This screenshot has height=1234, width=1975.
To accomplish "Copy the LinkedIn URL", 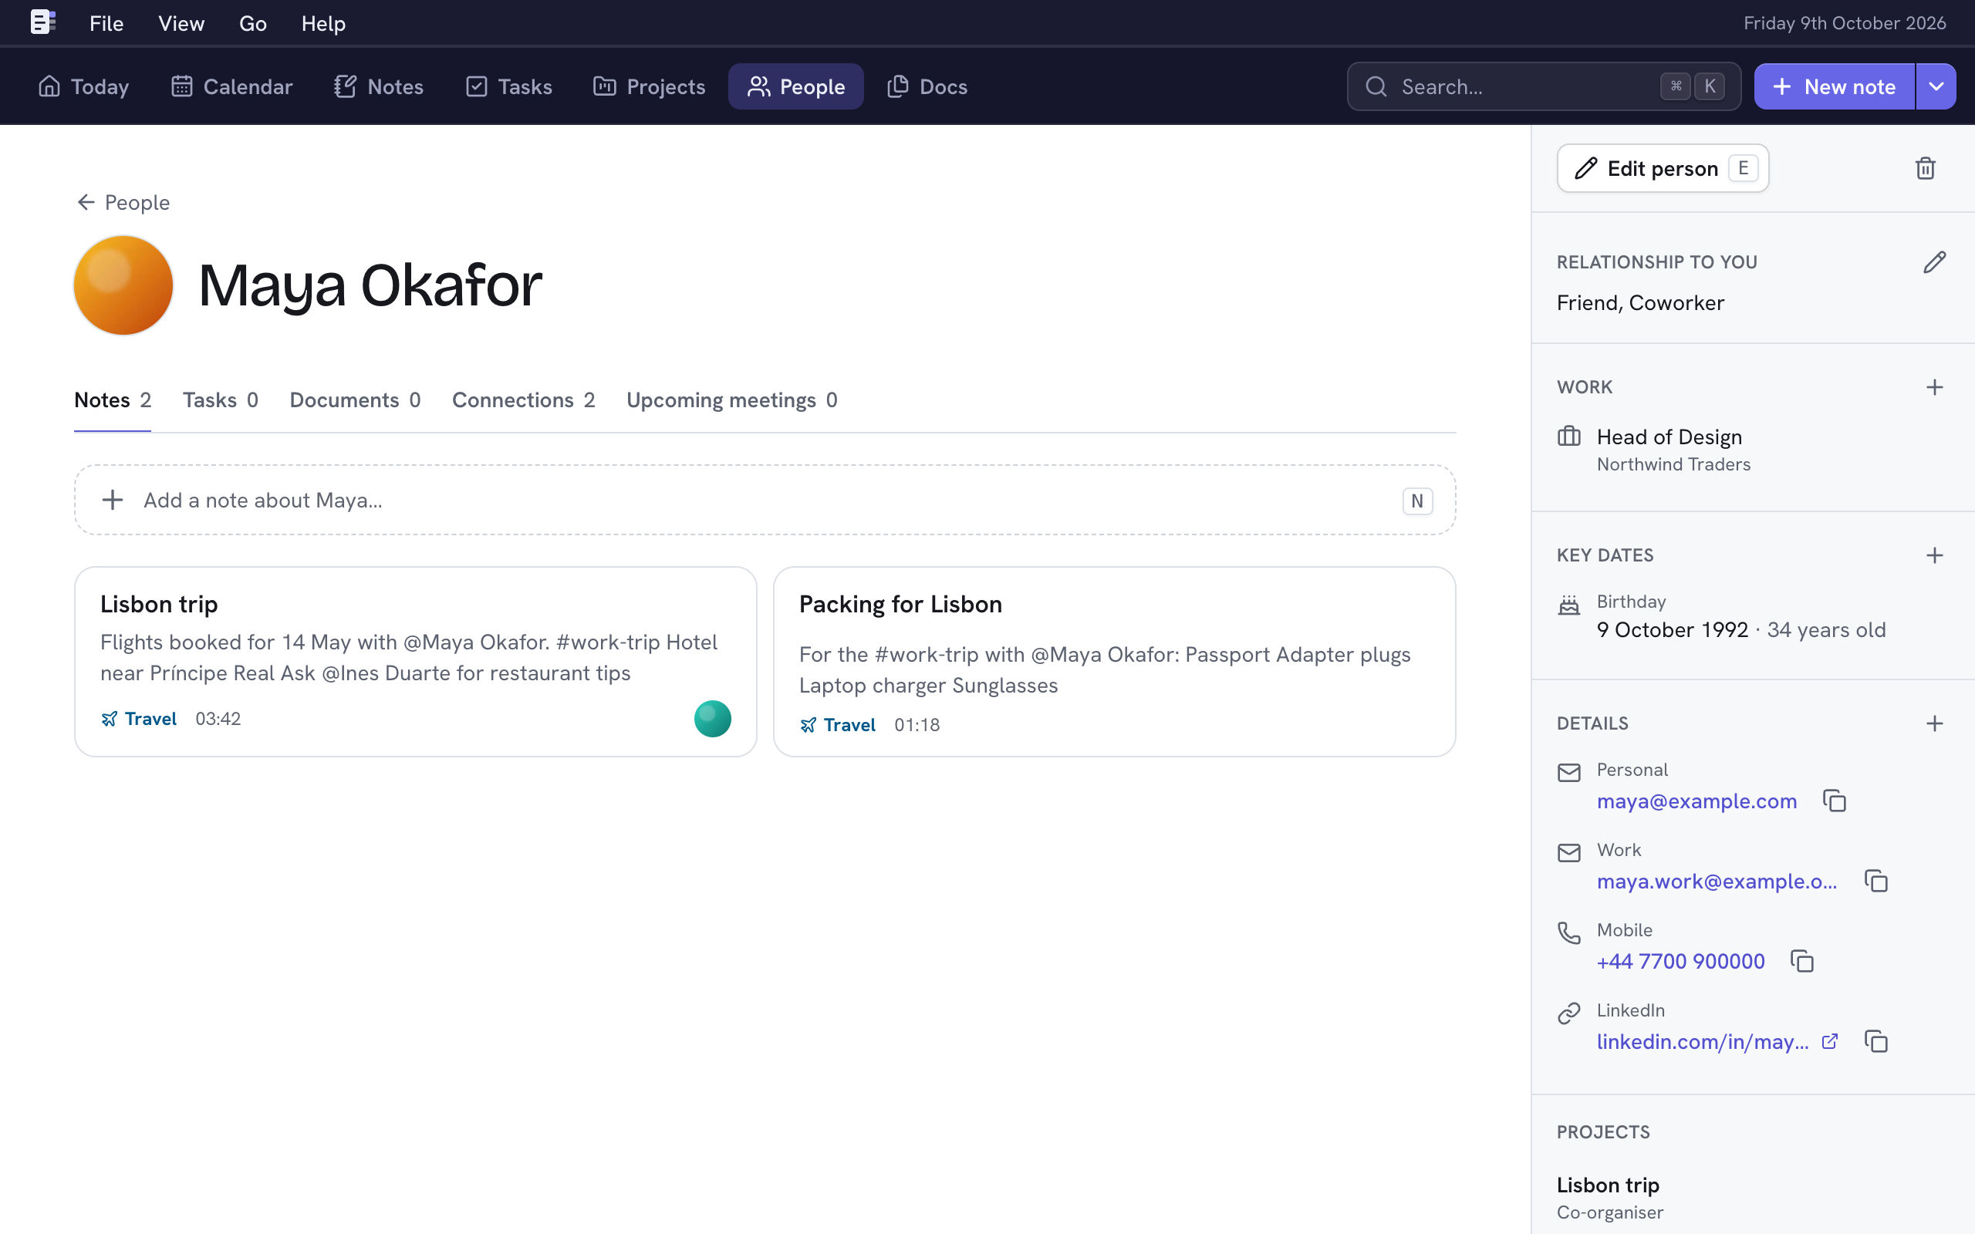I will point(1876,1040).
